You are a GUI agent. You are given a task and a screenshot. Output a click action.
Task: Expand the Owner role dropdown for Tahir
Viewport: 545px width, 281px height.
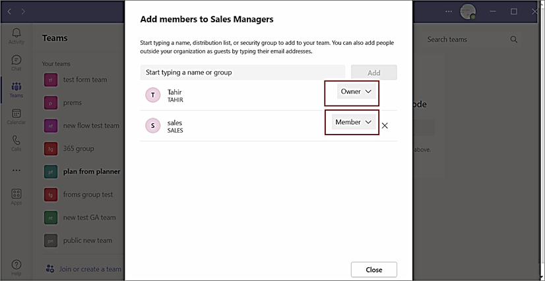pyautogui.click(x=356, y=91)
